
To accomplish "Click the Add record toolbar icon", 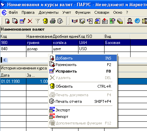I will click(x=8, y=21).
